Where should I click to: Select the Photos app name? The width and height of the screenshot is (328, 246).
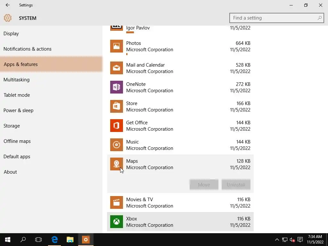tap(134, 43)
